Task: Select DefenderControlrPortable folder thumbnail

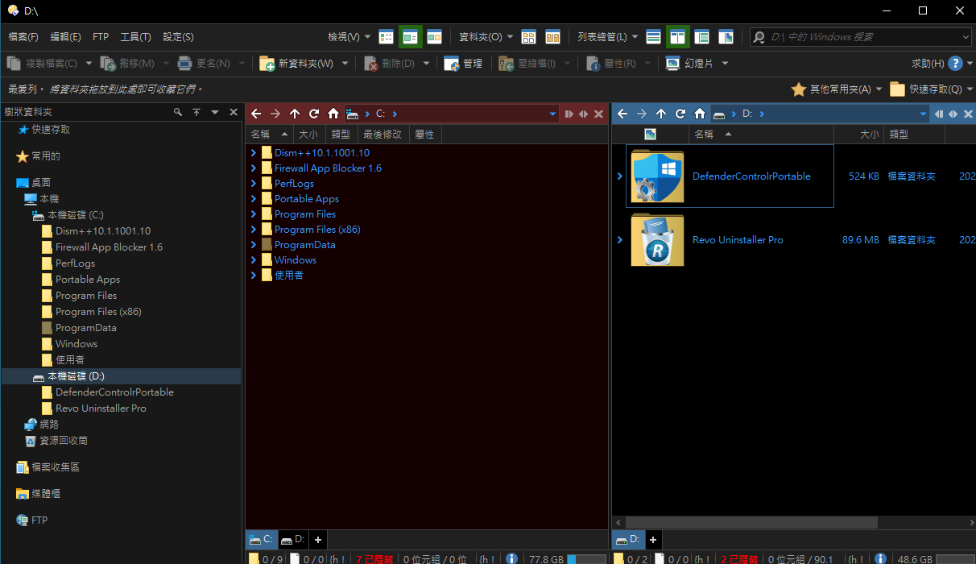Action: click(658, 176)
